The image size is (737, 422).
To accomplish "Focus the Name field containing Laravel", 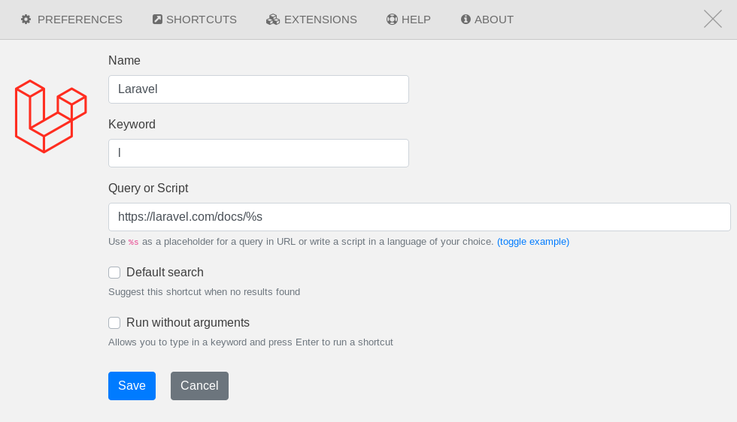I will point(259,89).
